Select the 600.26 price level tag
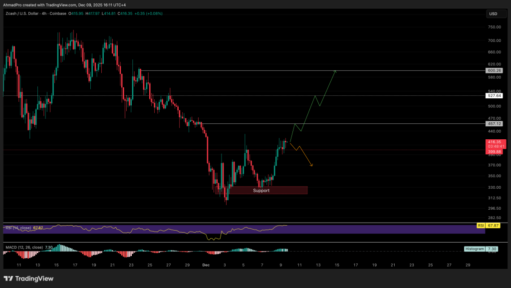This screenshot has width=511, height=288. click(494, 70)
